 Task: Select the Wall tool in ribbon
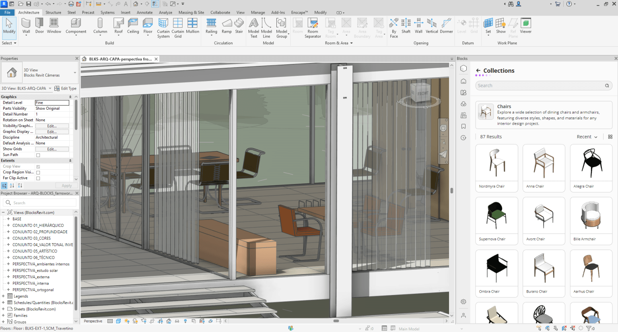[x=26, y=26]
